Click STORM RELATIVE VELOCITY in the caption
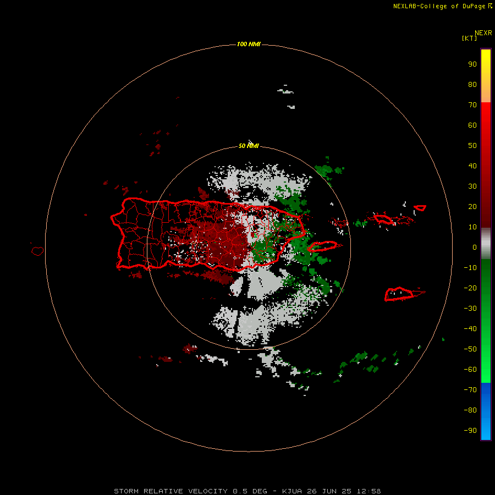The height and width of the screenshot is (495, 495). click(x=171, y=491)
